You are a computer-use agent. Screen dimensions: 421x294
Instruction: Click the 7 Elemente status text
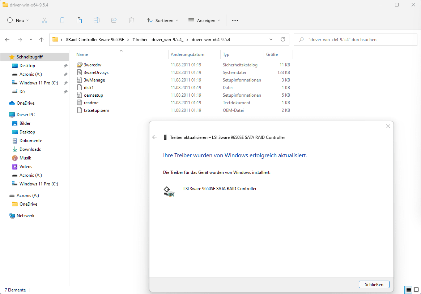click(15, 290)
